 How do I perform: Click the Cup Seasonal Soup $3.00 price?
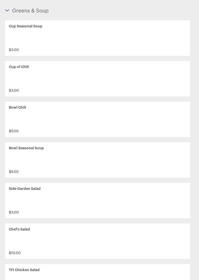(x=14, y=50)
